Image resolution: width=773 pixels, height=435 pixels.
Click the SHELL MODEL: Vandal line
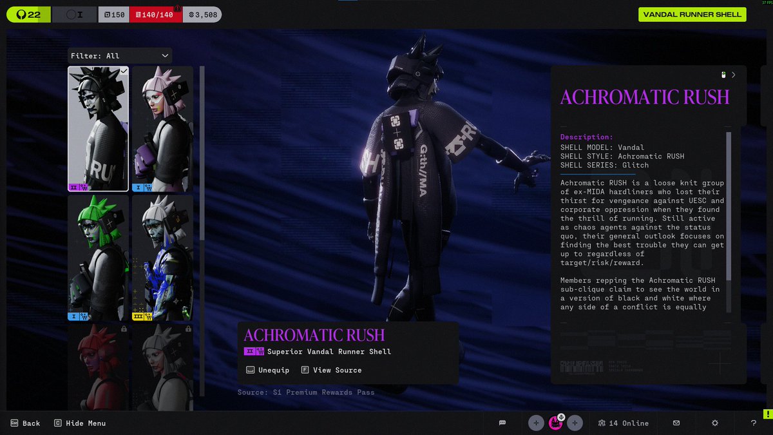coord(602,147)
